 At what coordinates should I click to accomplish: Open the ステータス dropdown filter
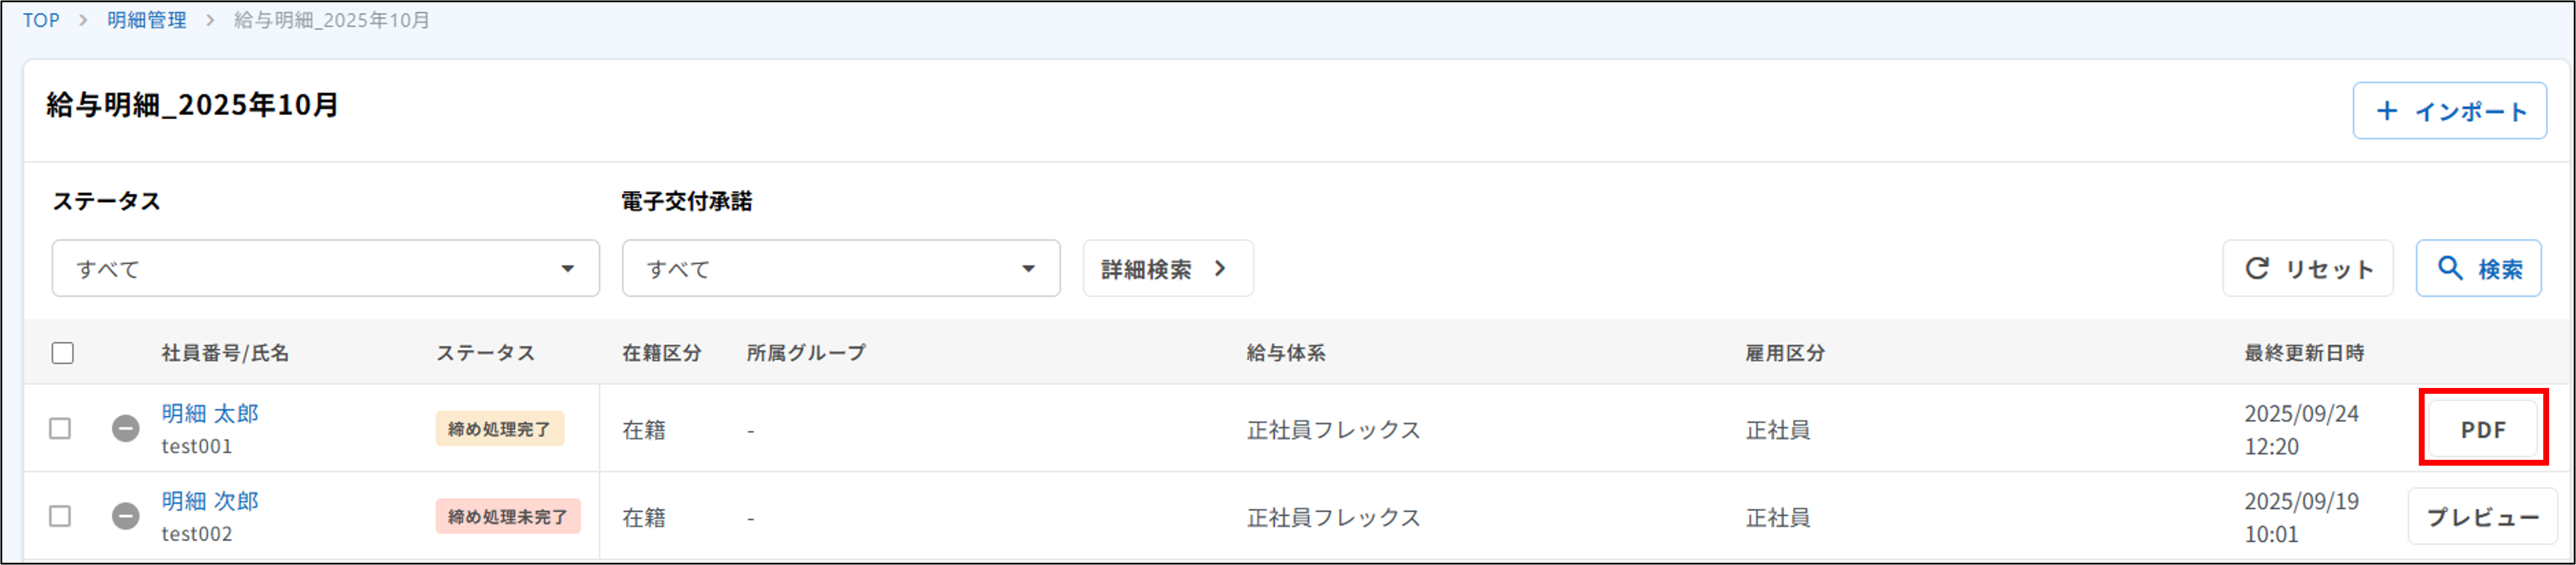(x=325, y=268)
